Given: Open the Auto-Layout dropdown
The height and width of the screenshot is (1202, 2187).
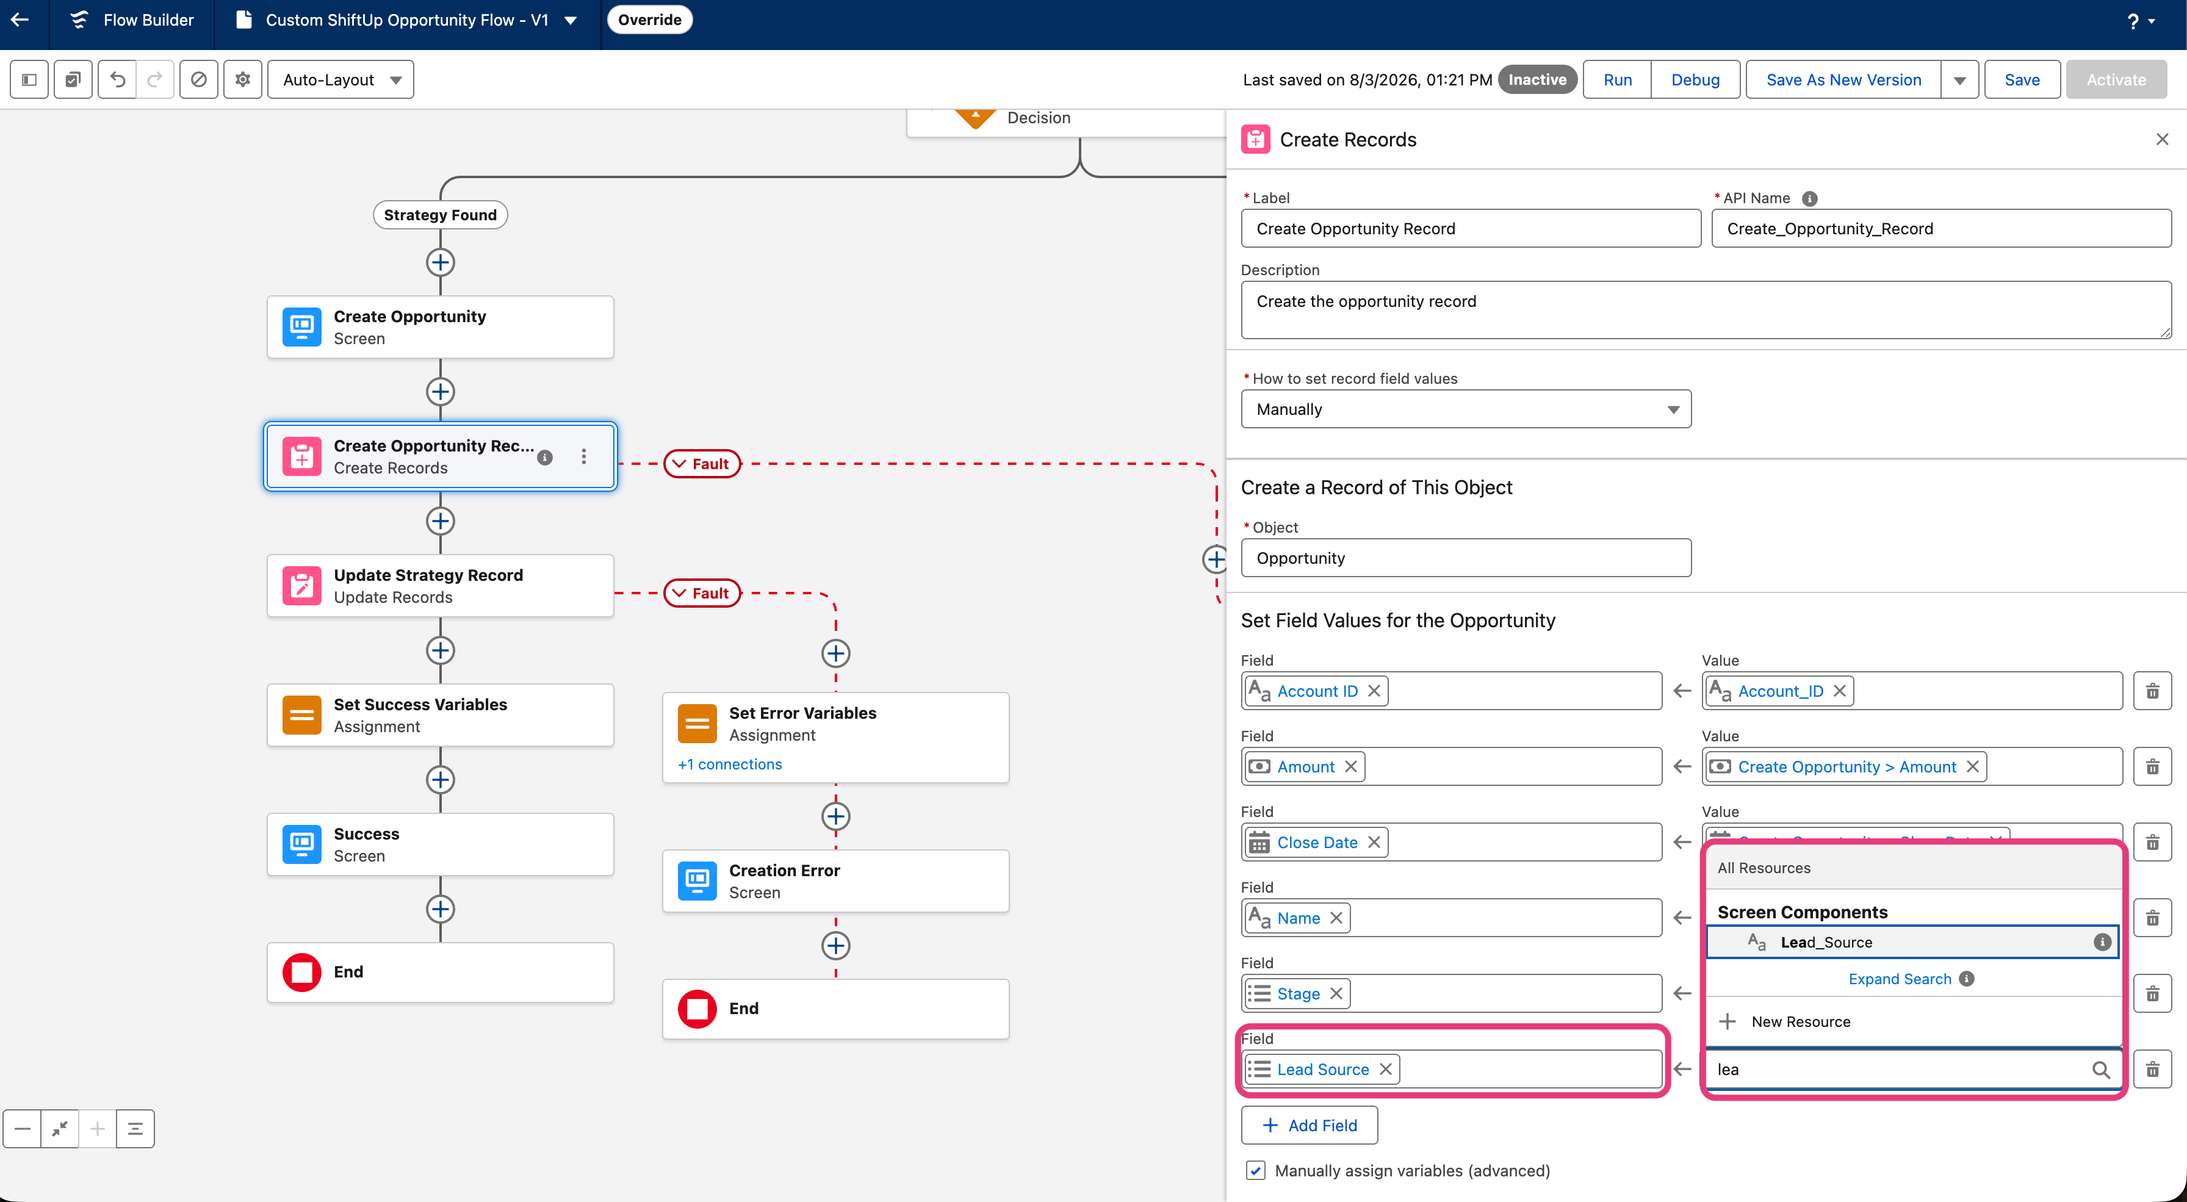Looking at the screenshot, I should point(340,80).
